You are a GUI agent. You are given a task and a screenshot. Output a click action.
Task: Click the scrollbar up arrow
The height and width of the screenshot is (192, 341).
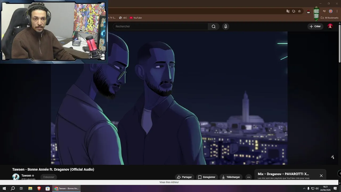click(339, 23)
